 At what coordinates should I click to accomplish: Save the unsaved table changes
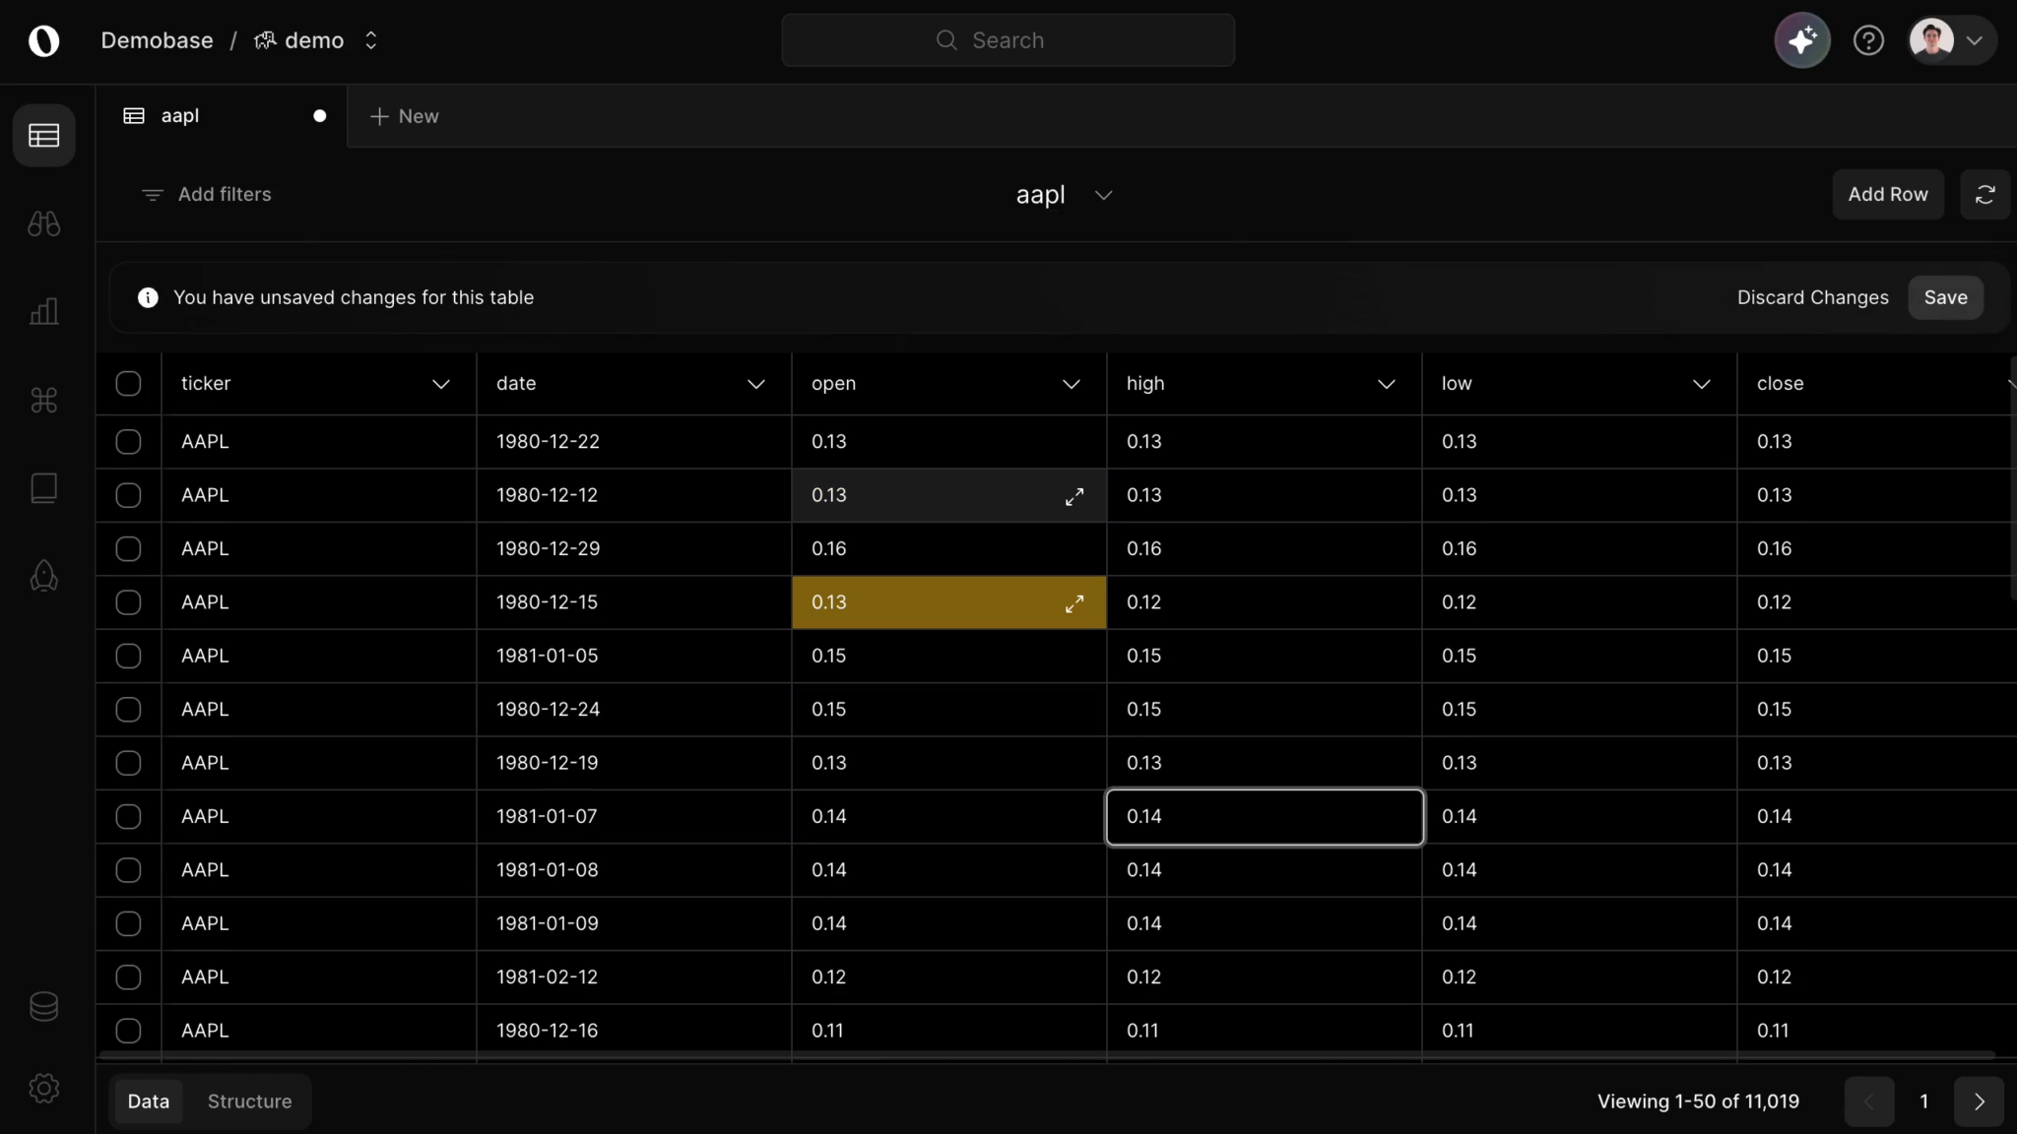coord(1945,297)
